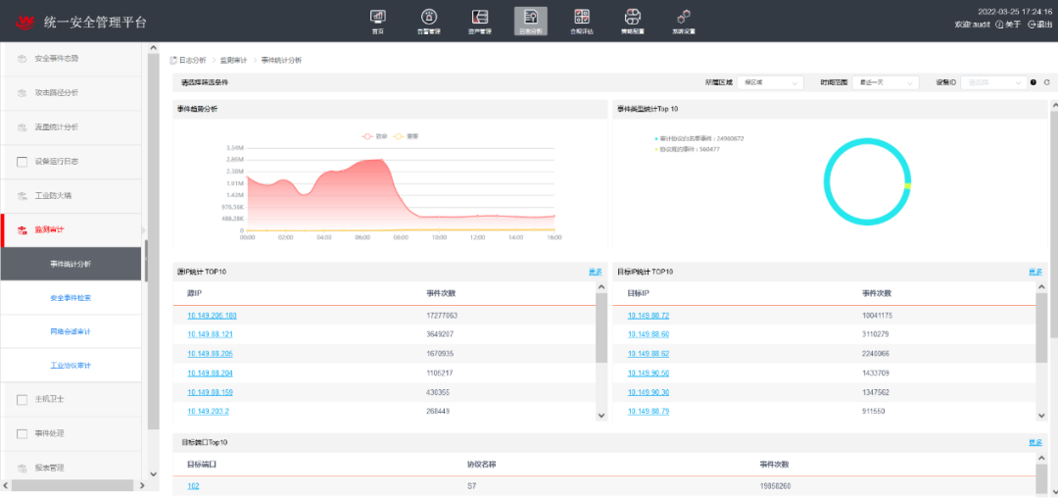The width and height of the screenshot is (1058, 498).
Task: Collapse the 监测审计 sidebar menu
Action: pos(71,230)
